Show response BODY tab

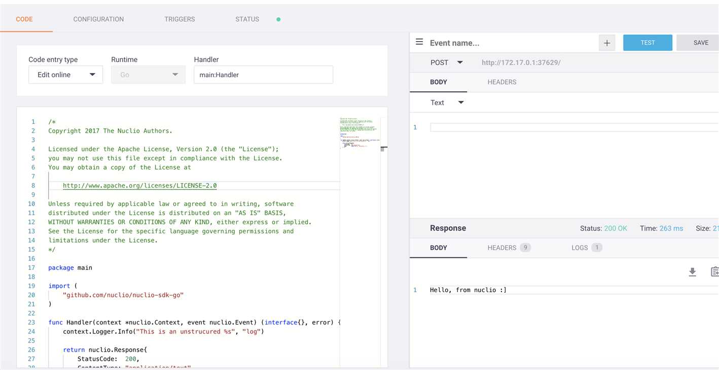[x=439, y=248]
